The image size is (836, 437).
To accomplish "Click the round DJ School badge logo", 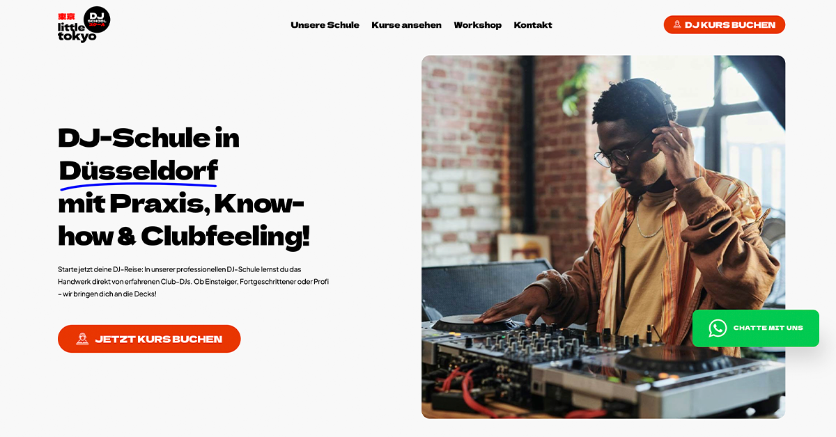I will tap(97, 19).
